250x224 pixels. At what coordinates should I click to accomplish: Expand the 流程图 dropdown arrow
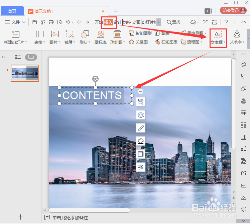[202, 42]
